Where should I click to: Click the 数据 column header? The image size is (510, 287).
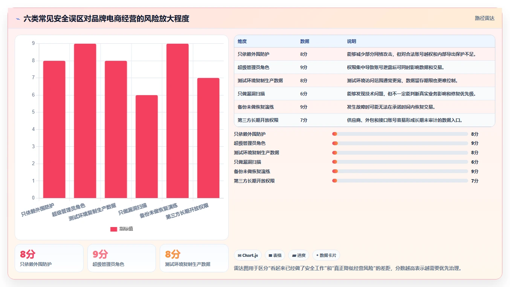[305, 41]
